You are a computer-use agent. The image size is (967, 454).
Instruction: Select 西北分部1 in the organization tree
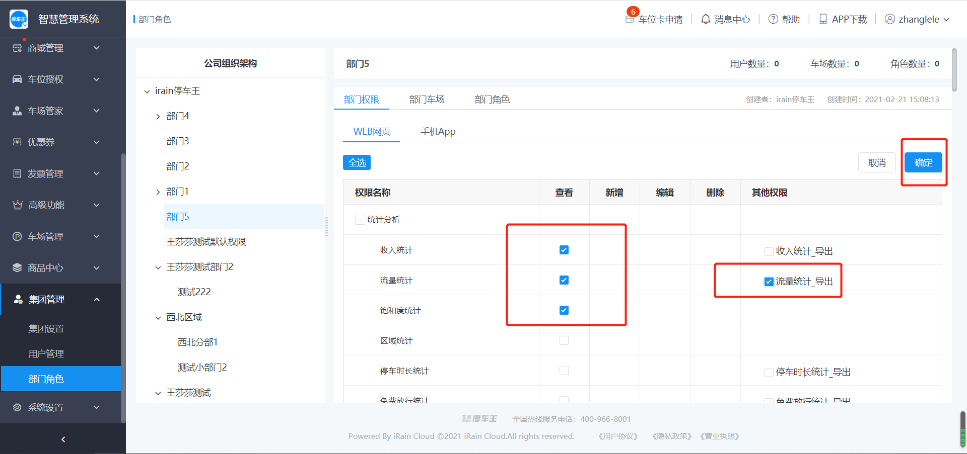(197, 342)
